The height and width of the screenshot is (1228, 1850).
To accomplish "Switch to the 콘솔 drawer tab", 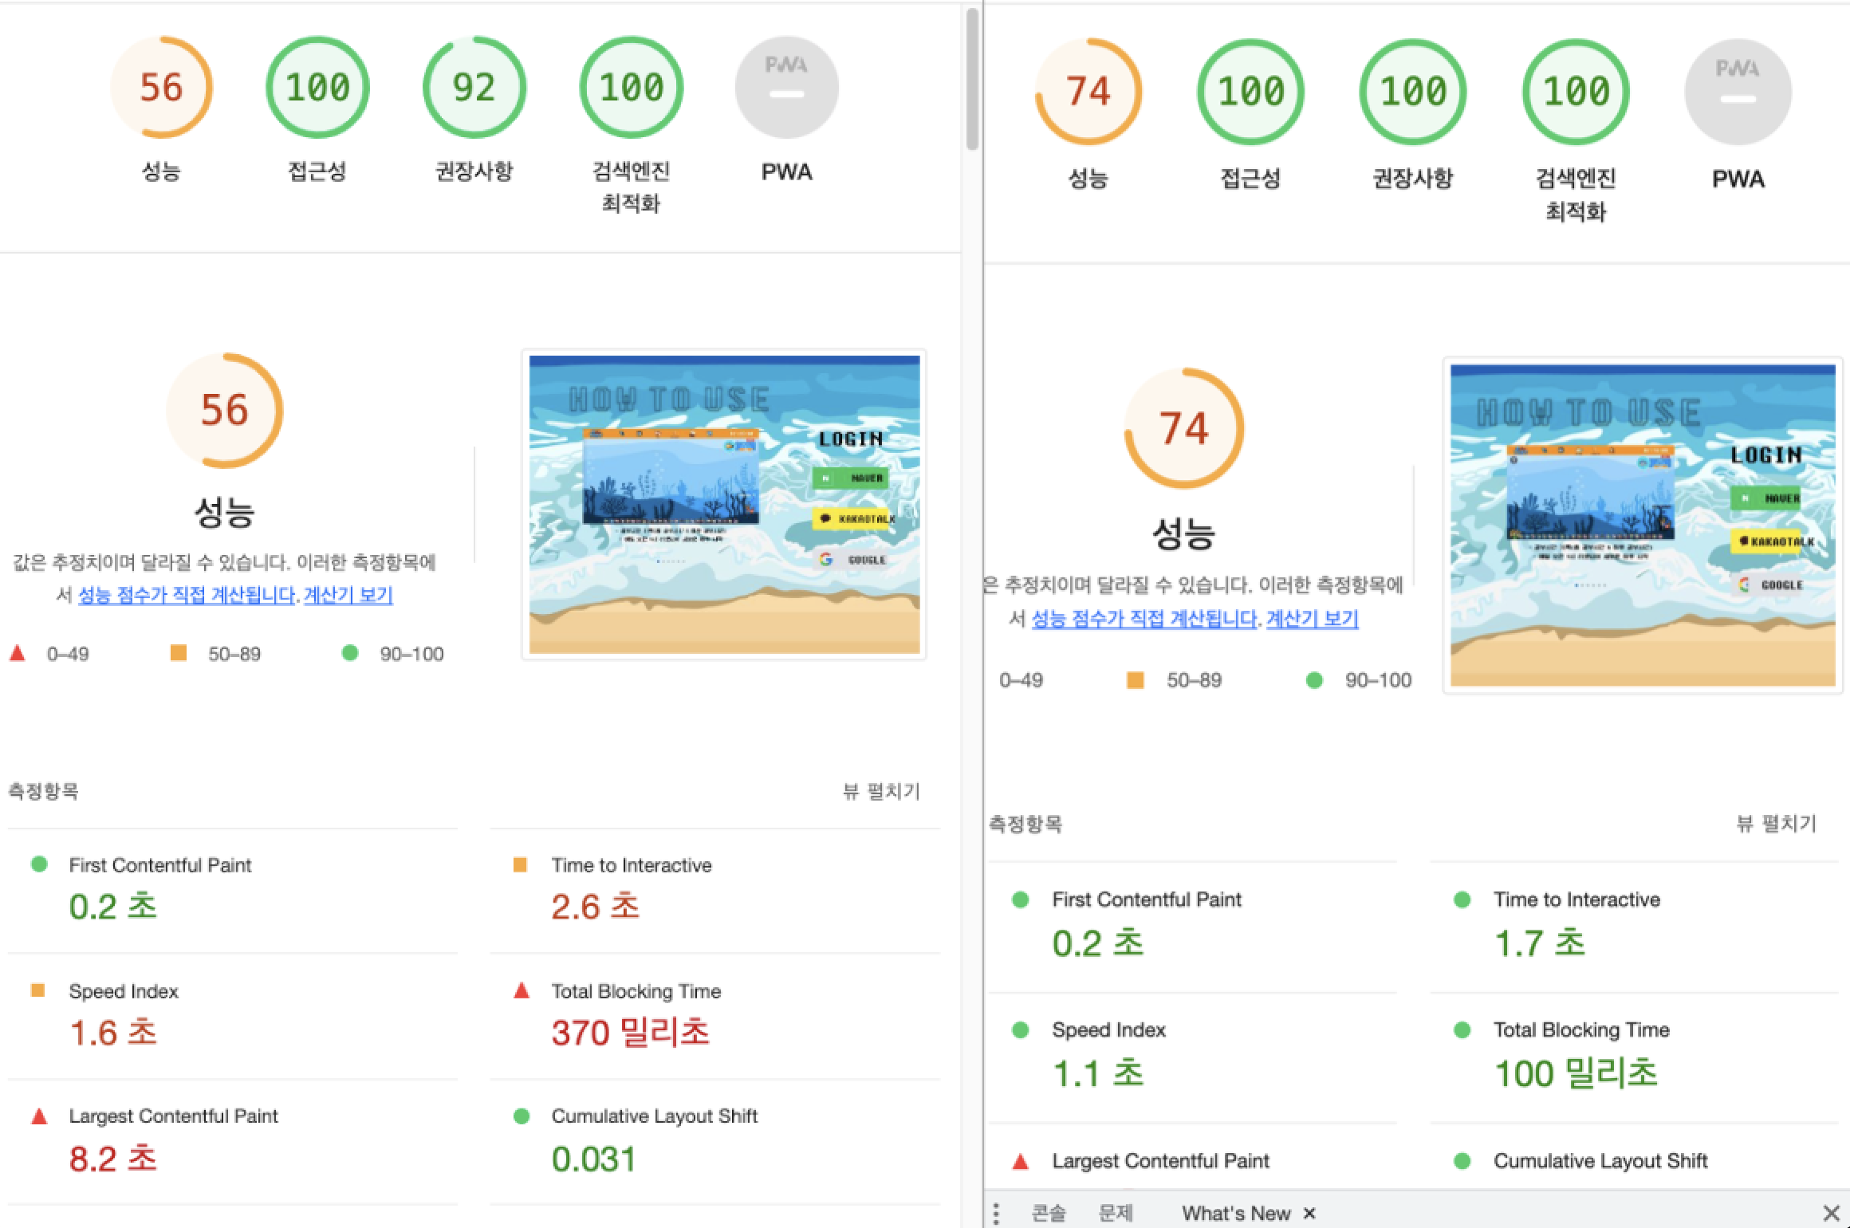I will 1048,1213.
